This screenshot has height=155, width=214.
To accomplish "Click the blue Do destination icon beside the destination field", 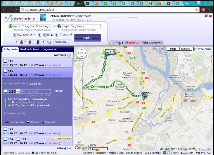I will coord(59,26).
